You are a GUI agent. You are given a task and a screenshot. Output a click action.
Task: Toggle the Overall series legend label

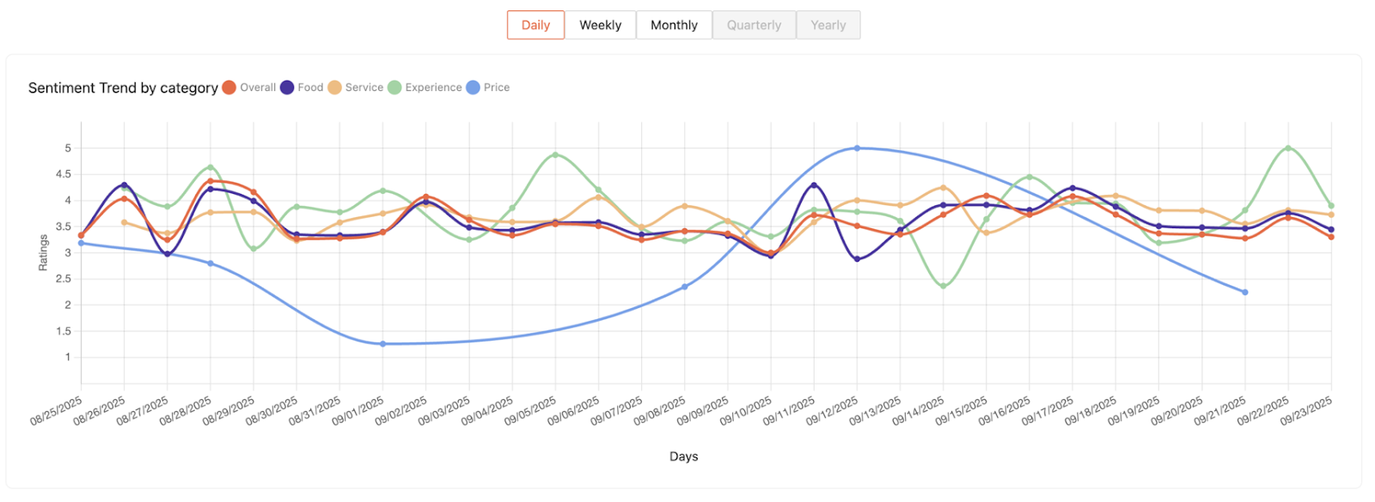point(258,88)
